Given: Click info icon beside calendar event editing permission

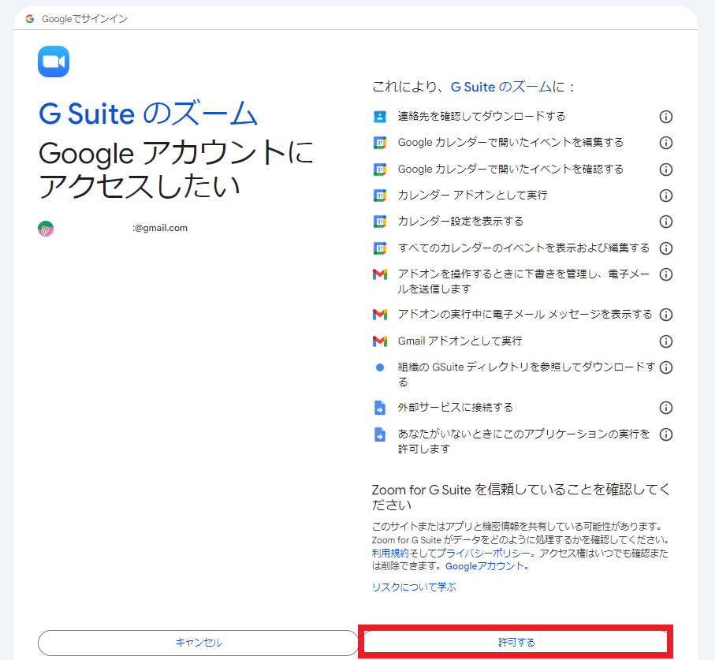Looking at the screenshot, I should [665, 143].
